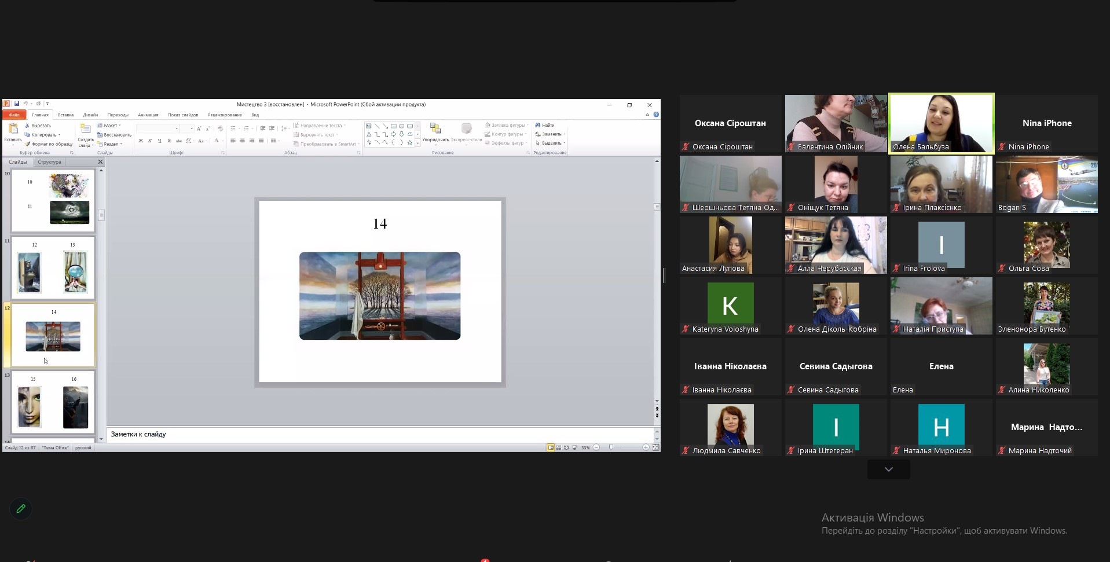The height and width of the screenshot is (562, 1110).
Task: Click the annotation pencil icon
Action: tap(21, 509)
